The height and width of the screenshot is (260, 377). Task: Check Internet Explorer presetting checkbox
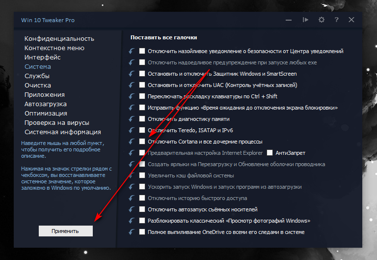coord(142,153)
